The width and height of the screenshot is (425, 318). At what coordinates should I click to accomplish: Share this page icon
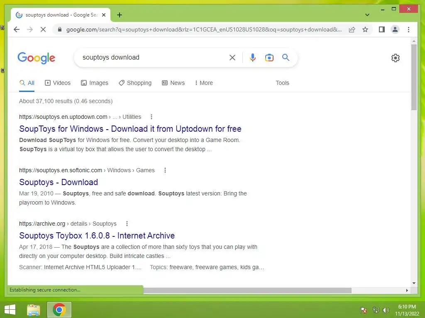click(352, 29)
